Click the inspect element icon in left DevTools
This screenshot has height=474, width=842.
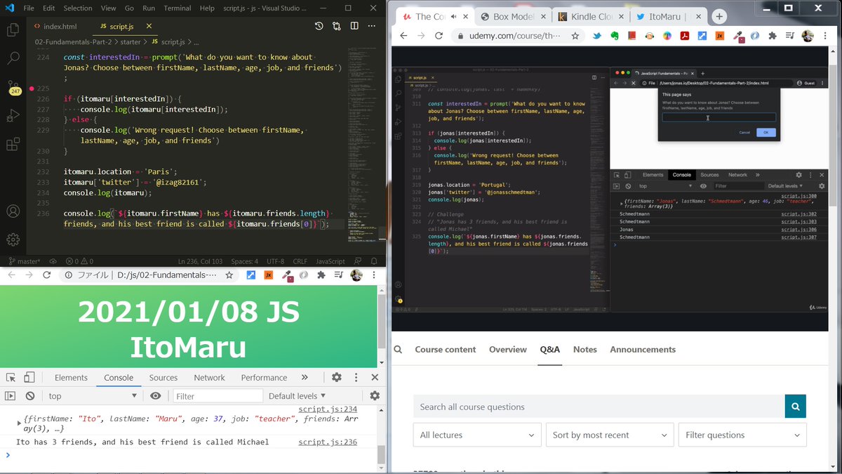click(11, 377)
